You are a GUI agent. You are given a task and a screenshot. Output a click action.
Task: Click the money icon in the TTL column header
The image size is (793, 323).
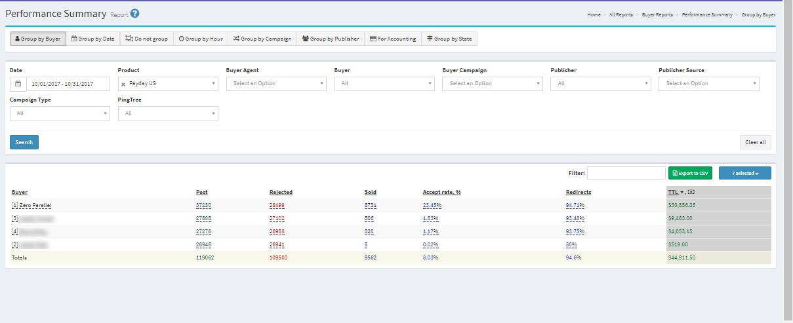tap(691, 193)
